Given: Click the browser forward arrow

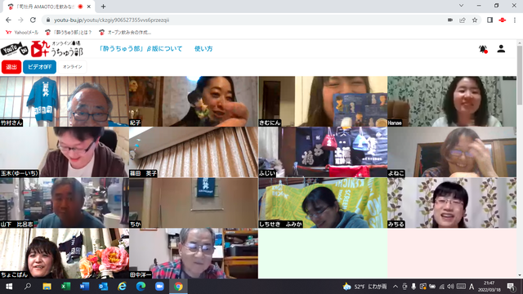Looking at the screenshot, I should (x=20, y=20).
